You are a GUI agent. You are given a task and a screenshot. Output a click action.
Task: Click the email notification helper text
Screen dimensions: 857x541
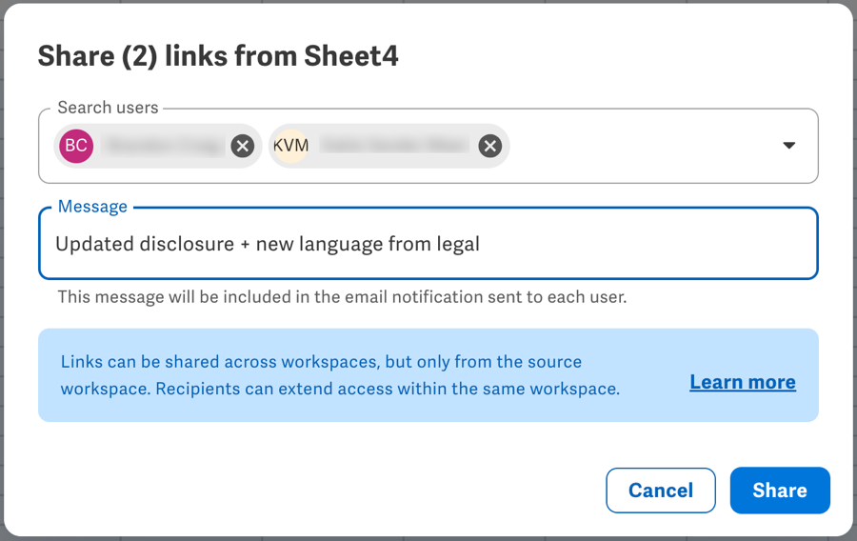click(x=342, y=297)
